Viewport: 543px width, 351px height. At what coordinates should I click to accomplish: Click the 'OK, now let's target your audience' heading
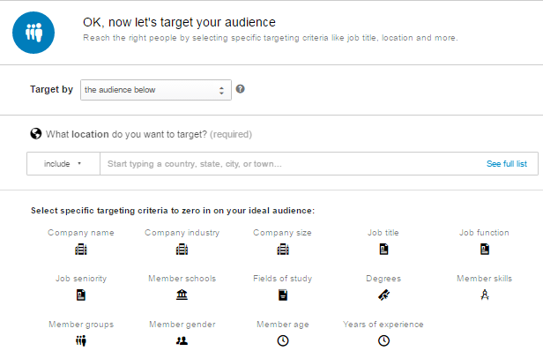pyautogui.click(x=179, y=22)
